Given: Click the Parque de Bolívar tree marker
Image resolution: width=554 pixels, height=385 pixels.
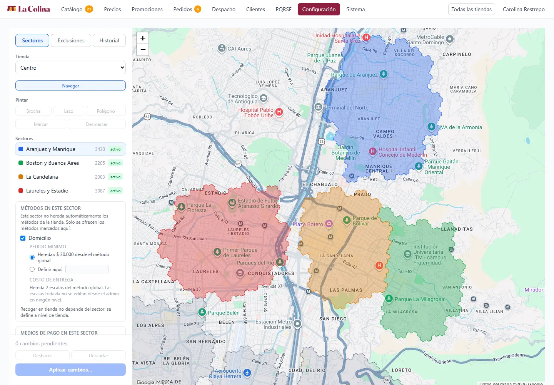Looking at the screenshot, I should click(x=347, y=220).
